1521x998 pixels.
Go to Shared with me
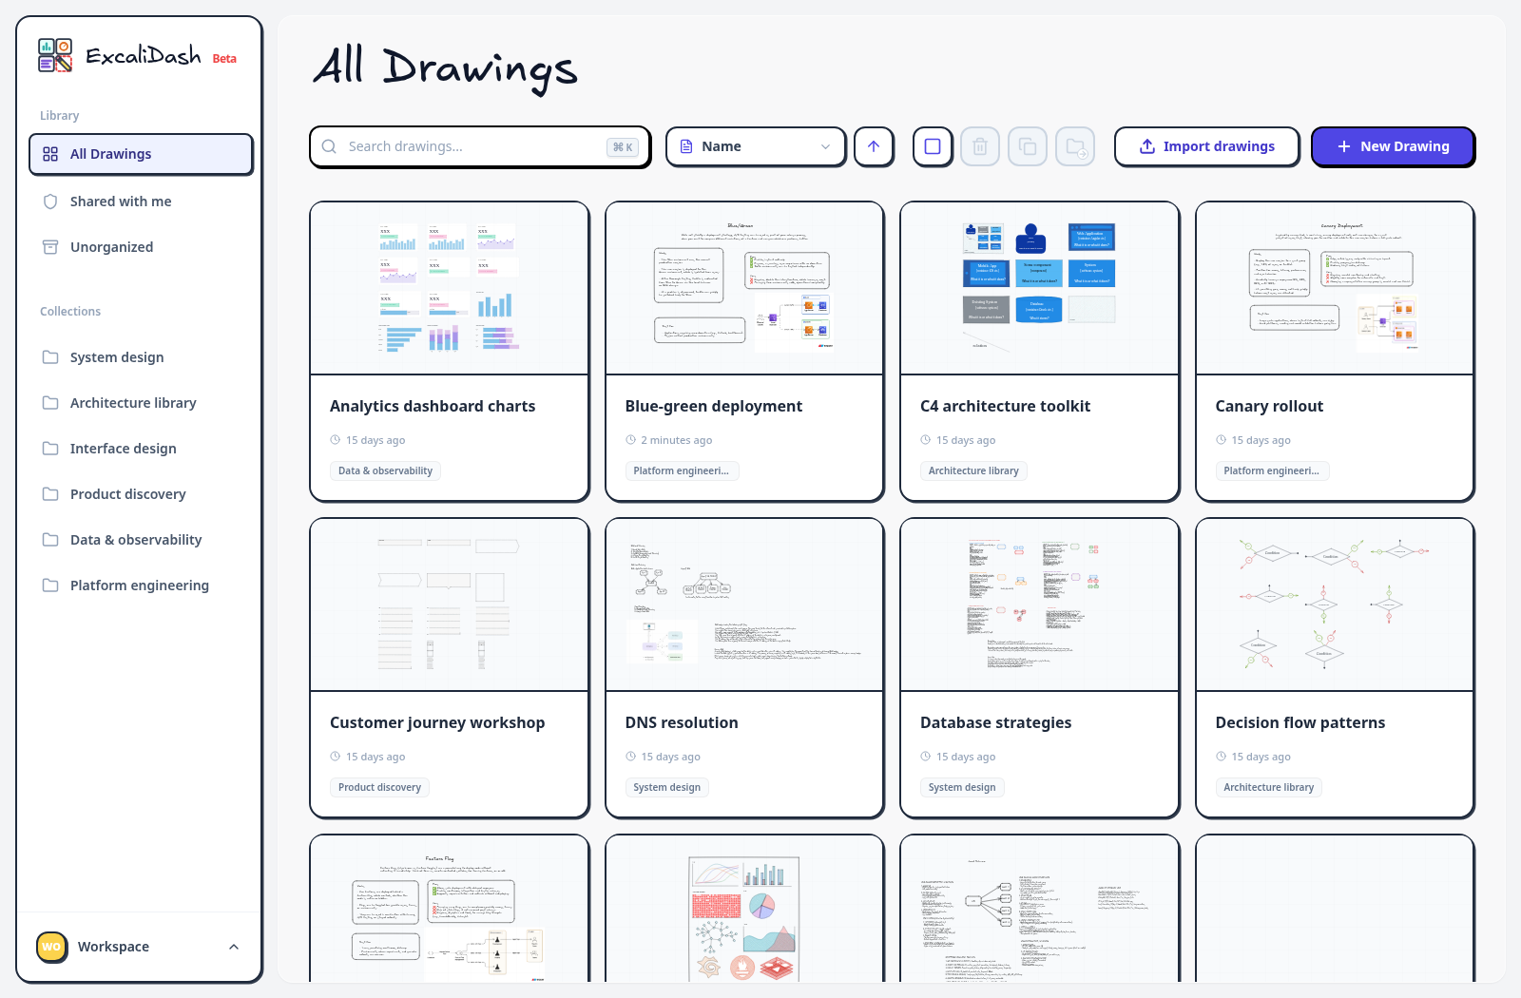pos(141,202)
